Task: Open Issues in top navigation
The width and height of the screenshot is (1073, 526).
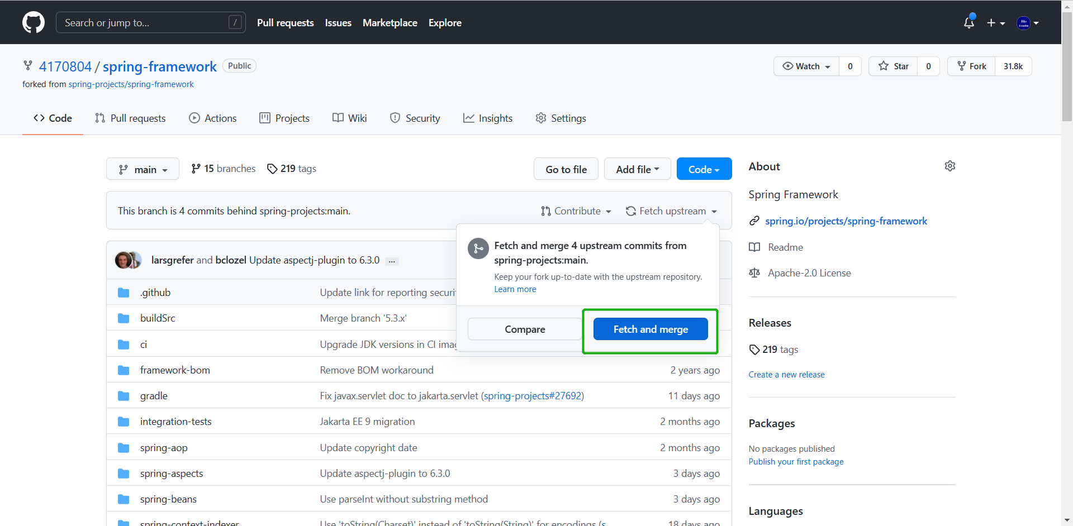Action: point(338,23)
